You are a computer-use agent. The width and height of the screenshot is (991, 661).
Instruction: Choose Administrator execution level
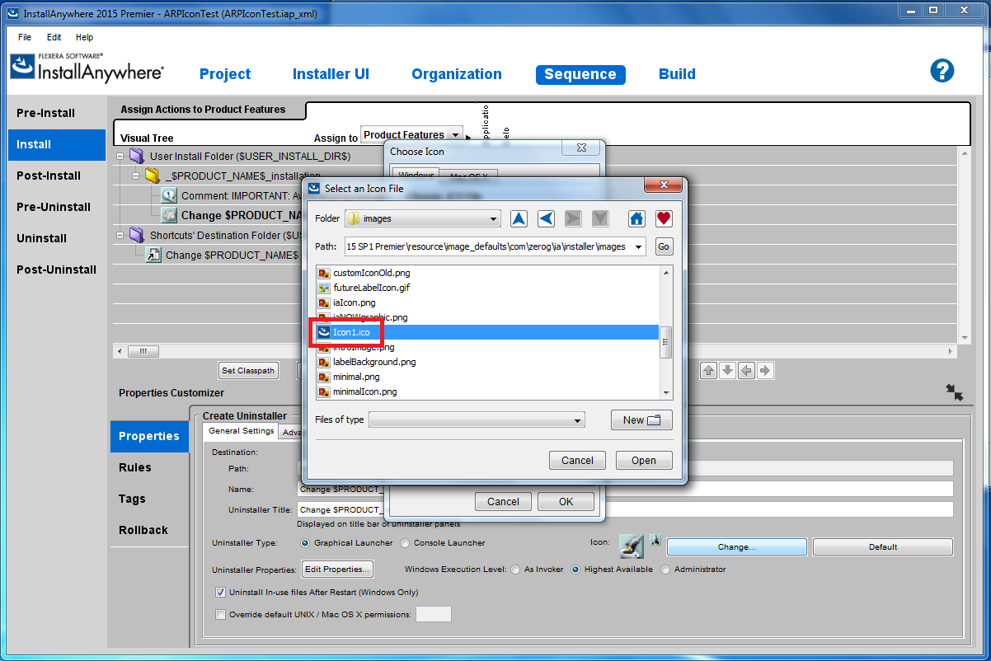point(666,570)
